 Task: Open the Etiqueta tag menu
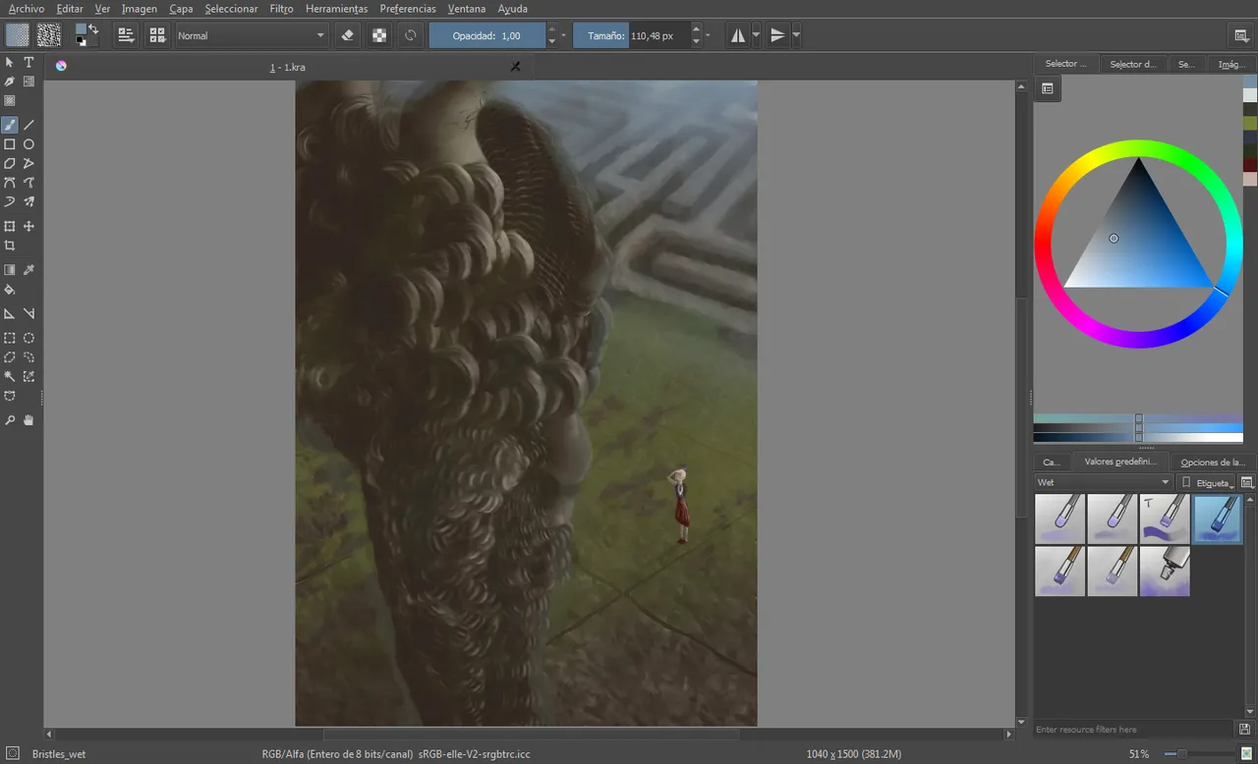(x=1207, y=482)
